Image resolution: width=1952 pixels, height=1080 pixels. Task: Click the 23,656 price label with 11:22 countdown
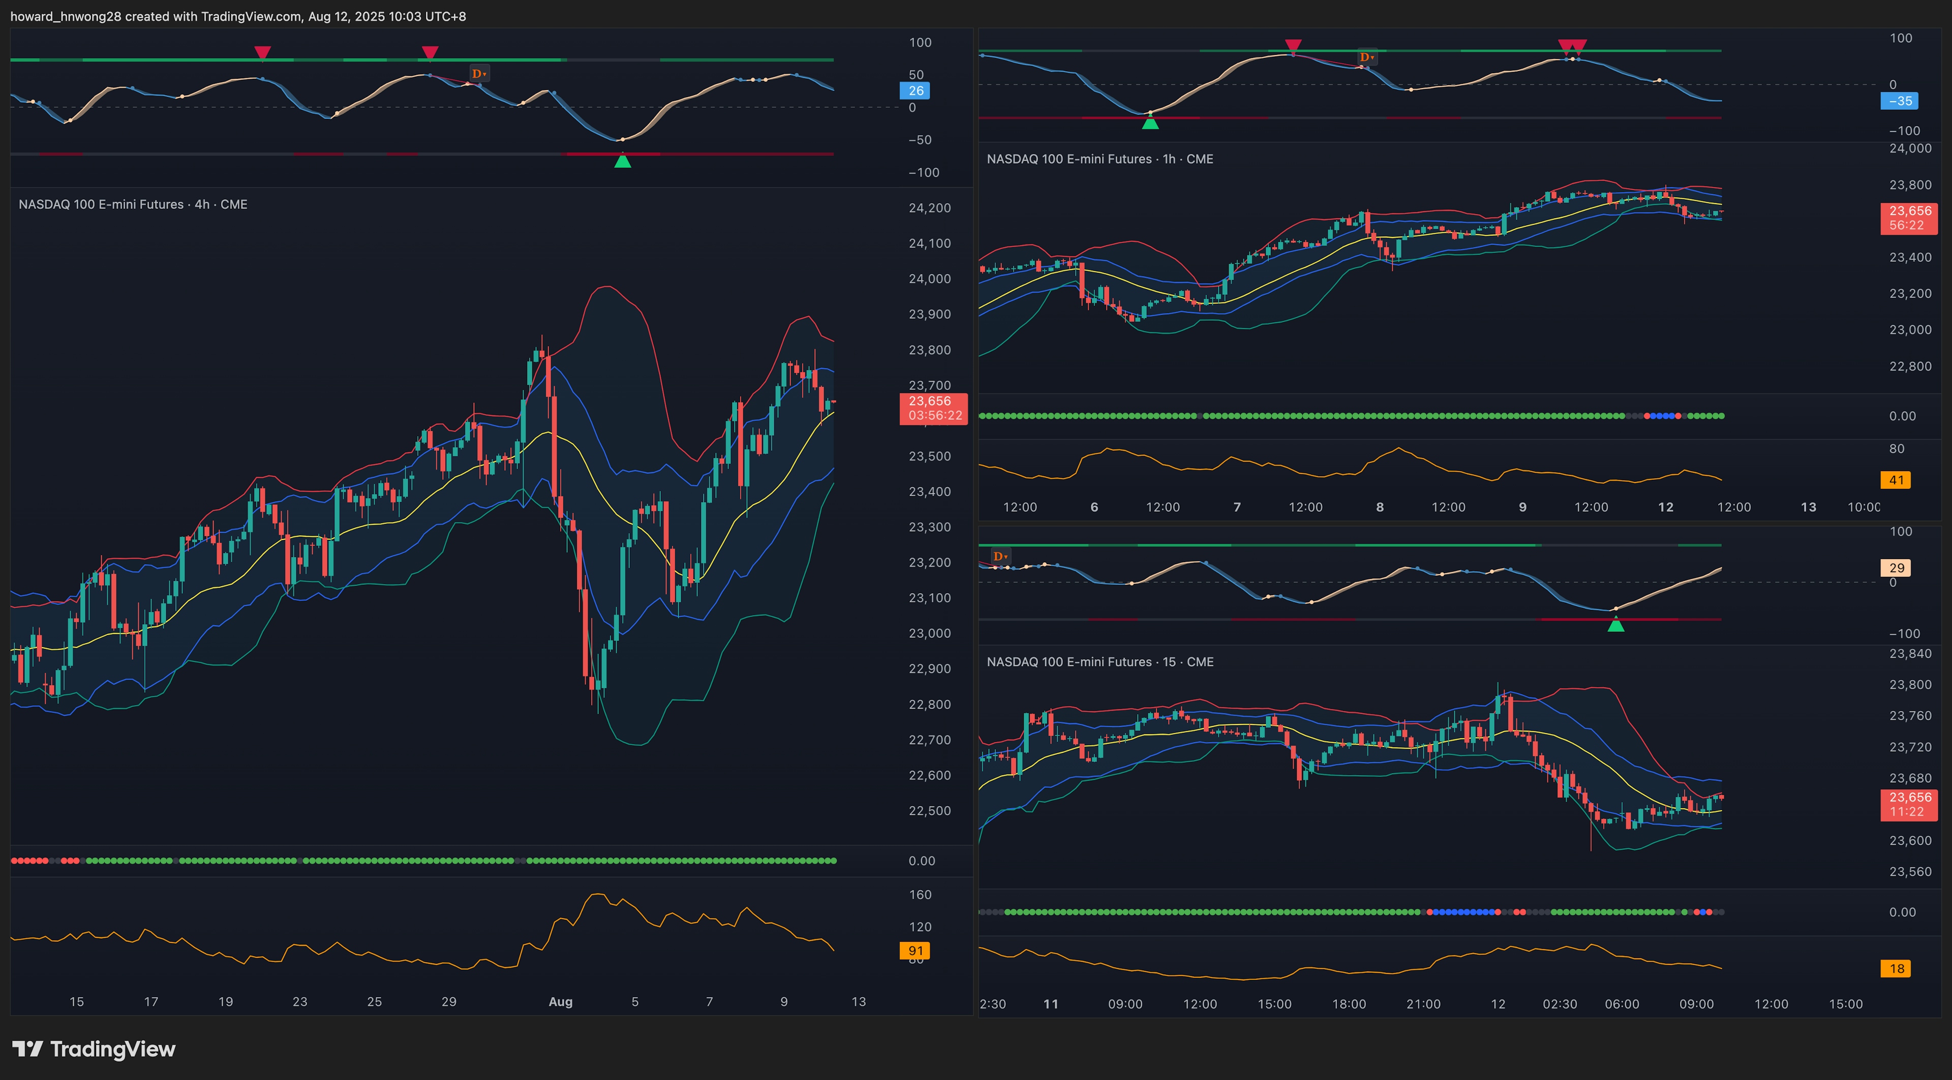tap(1909, 805)
